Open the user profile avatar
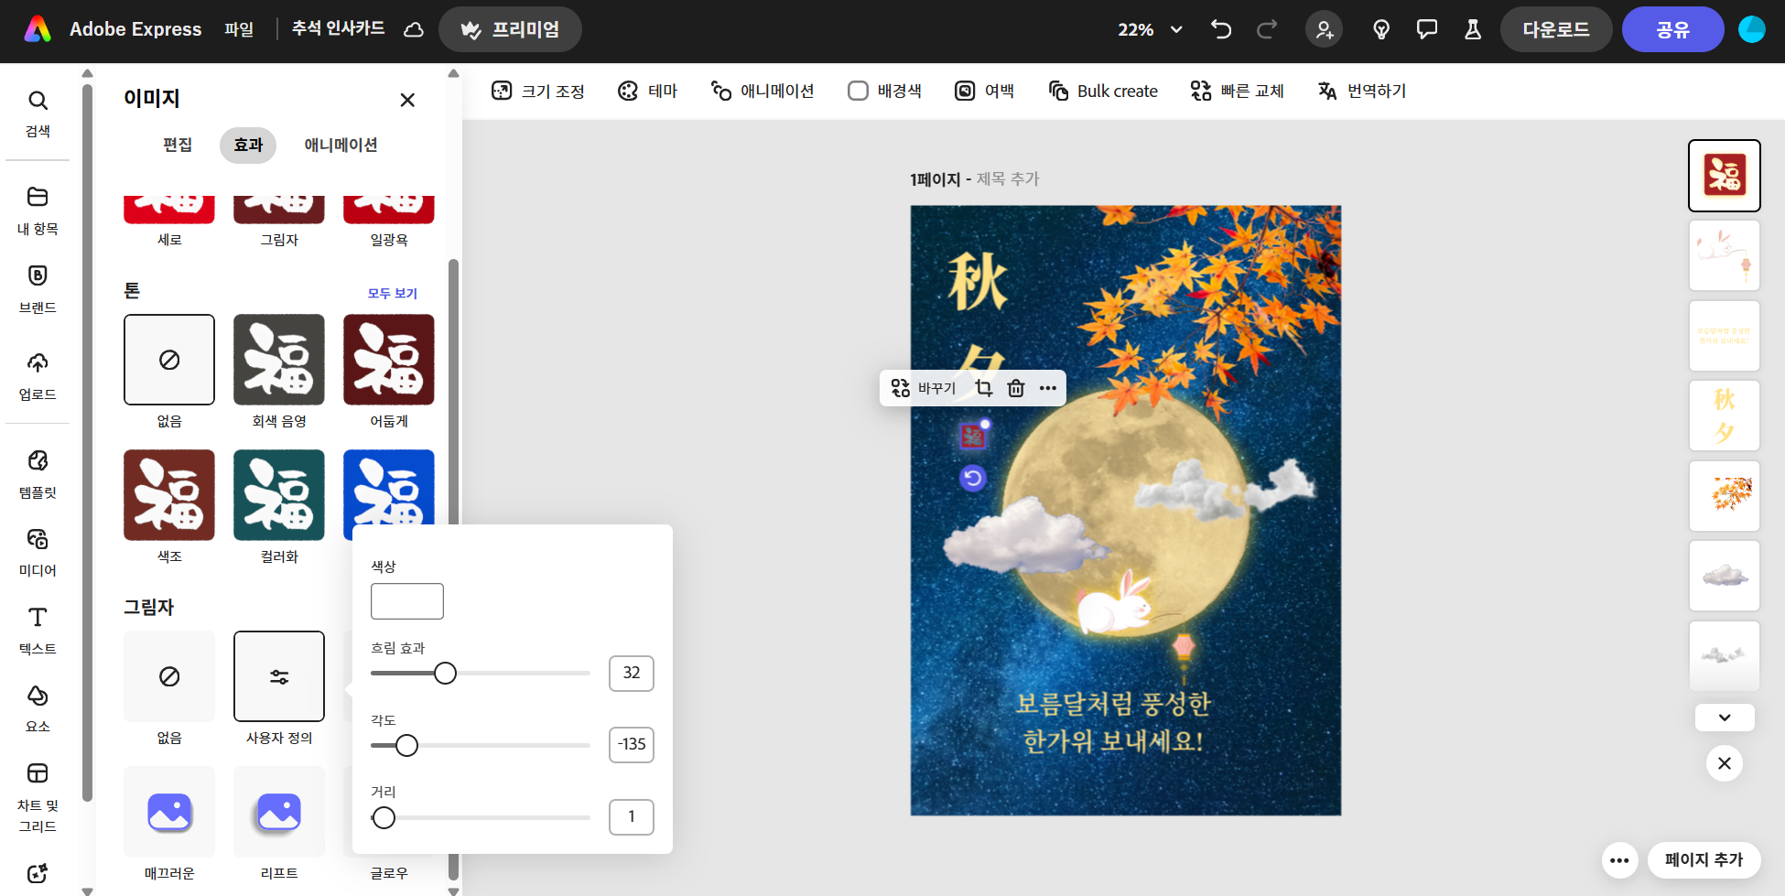The width and height of the screenshot is (1785, 896). (1752, 29)
